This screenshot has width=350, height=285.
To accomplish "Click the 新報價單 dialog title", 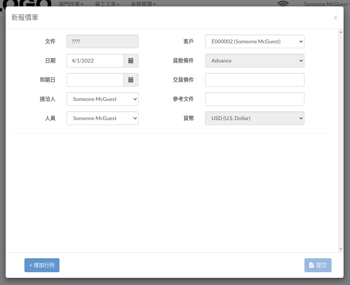I will pyautogui.click(x=25, y=17).
